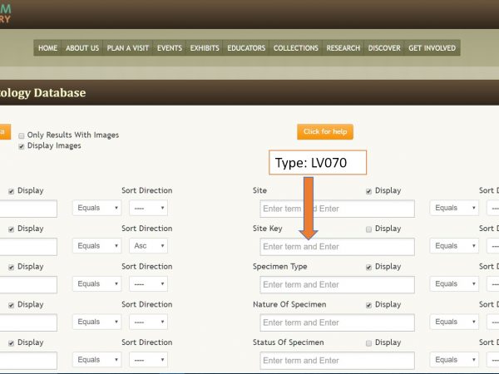499x374 pixels.
Task: Uncheck Display checkbox for Specimen Type
Action: tap(368, 267)
